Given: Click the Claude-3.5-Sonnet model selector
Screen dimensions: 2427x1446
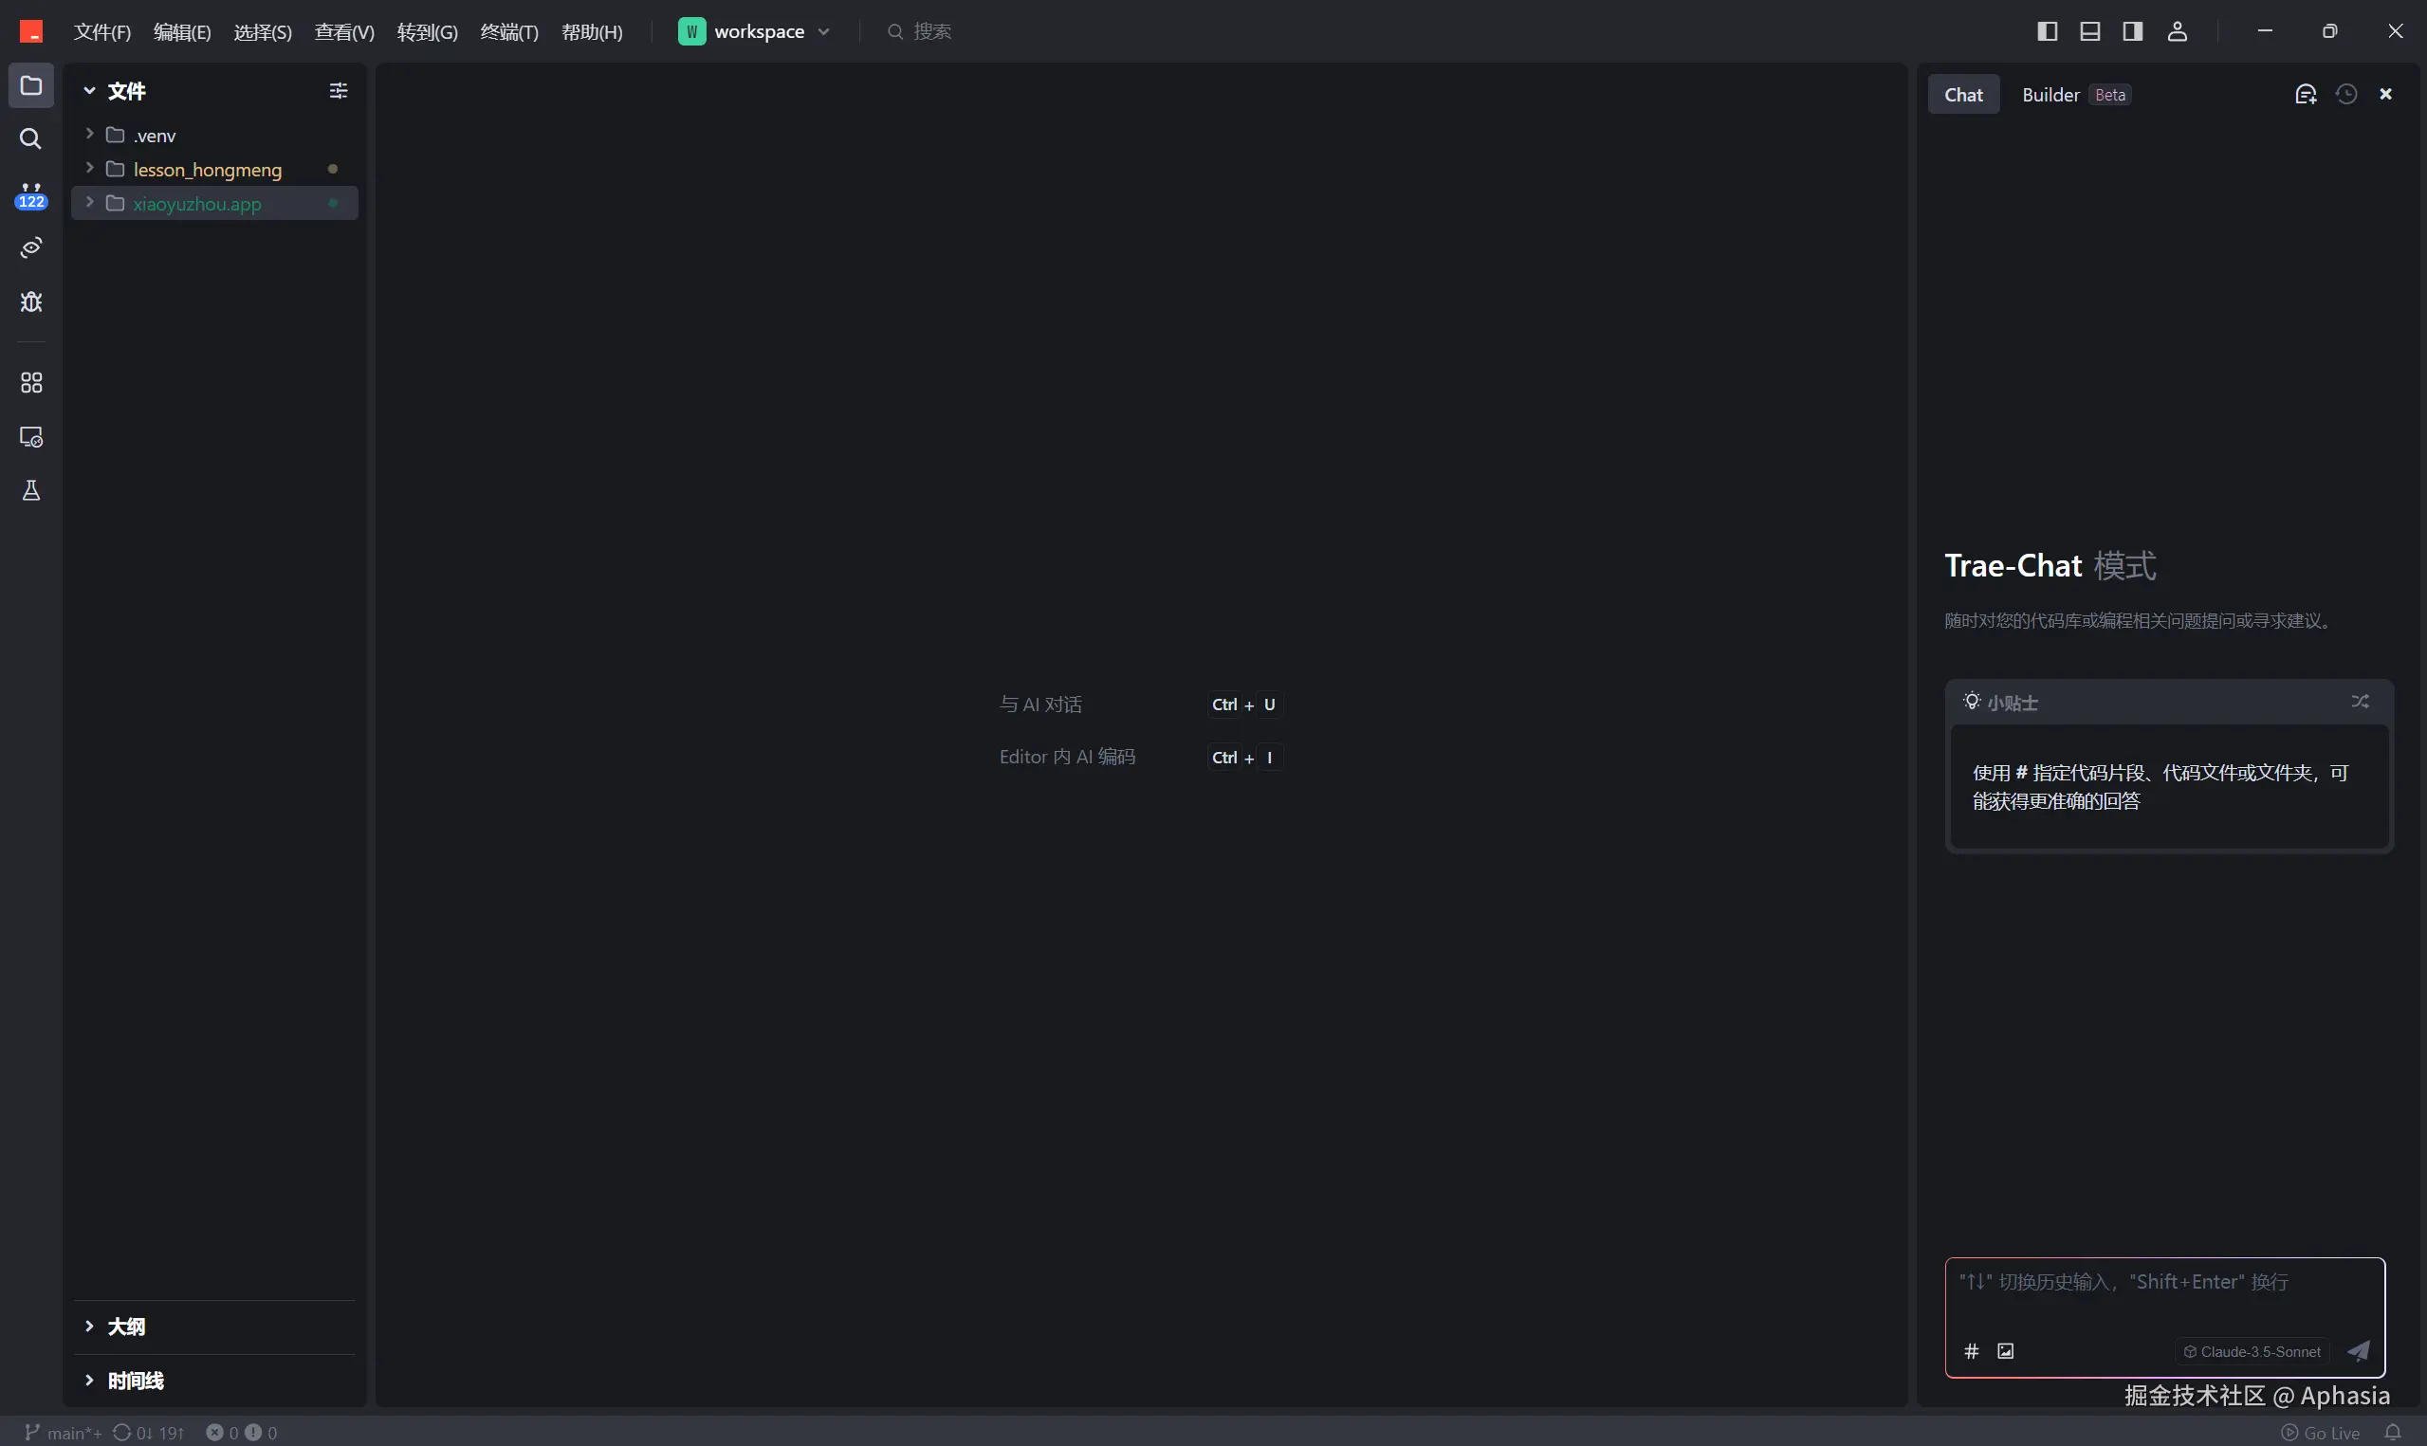Looking at the screenshot, I should 2252,1351.
